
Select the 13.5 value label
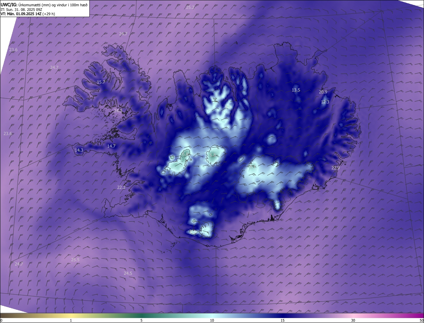tap(296, 90)
